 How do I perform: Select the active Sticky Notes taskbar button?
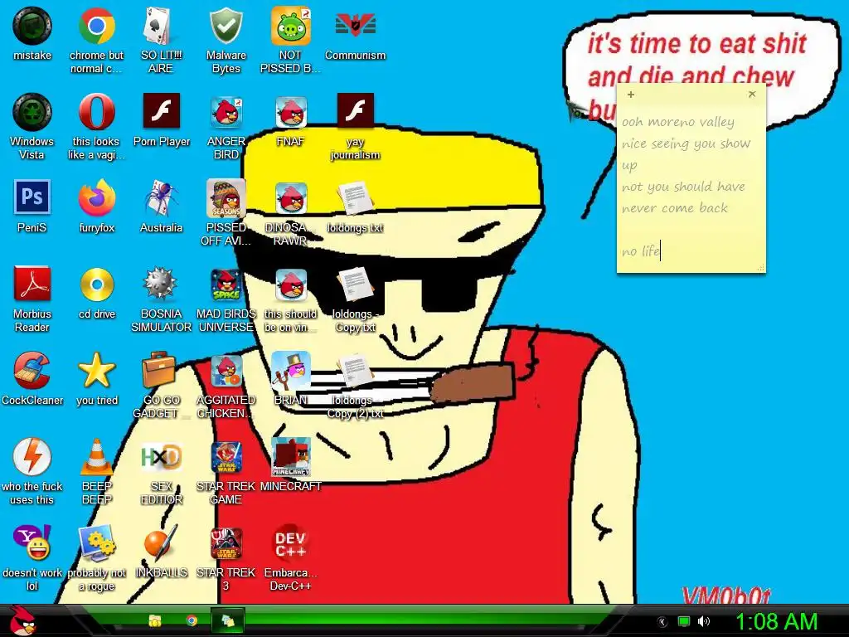[x=227, y=620]
